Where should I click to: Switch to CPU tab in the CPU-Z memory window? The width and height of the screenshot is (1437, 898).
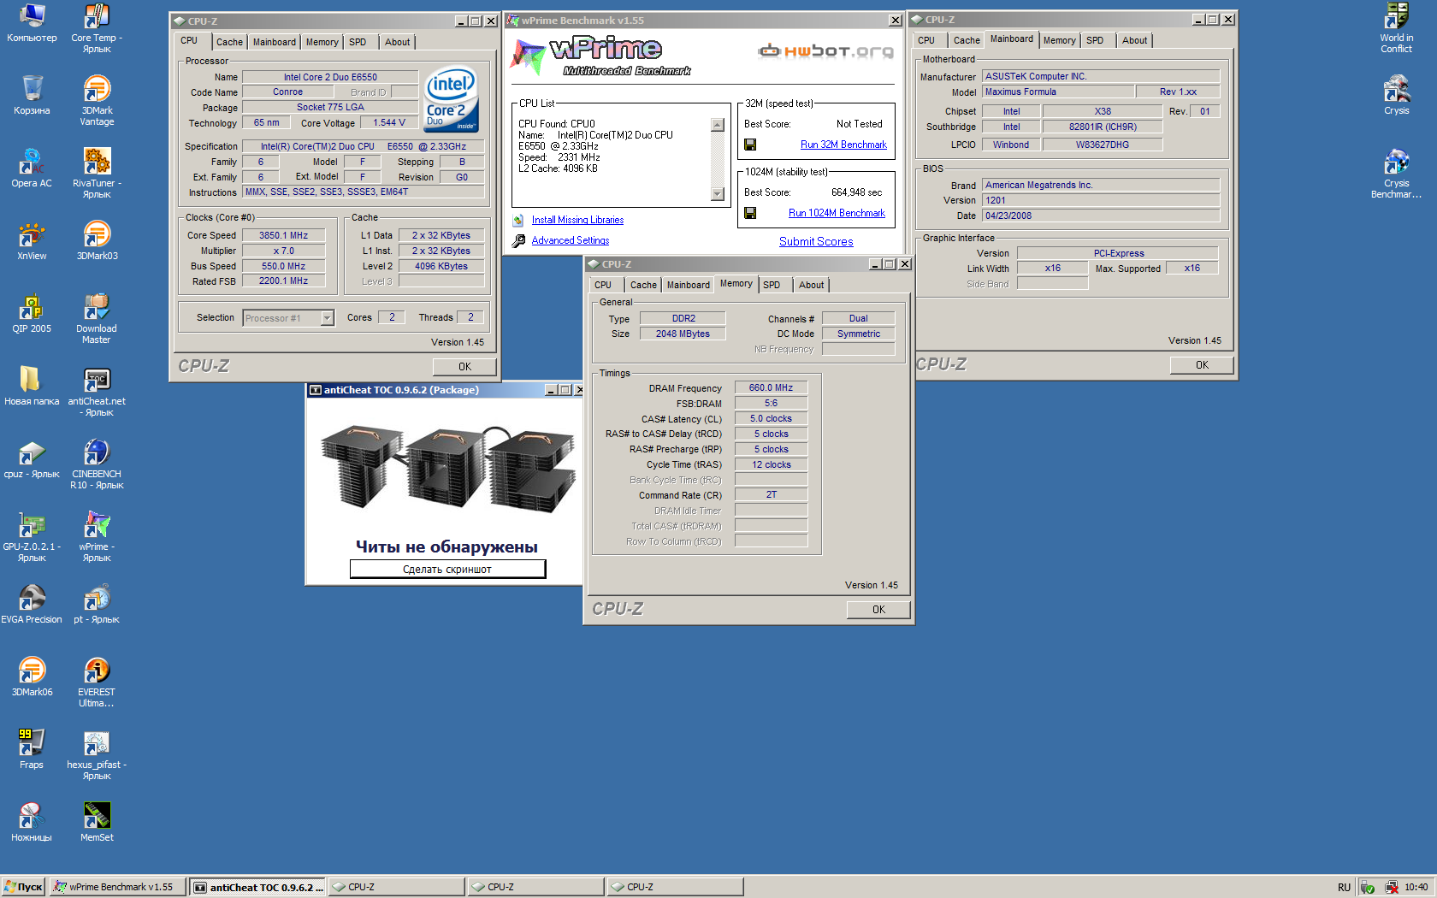[603, 285]
